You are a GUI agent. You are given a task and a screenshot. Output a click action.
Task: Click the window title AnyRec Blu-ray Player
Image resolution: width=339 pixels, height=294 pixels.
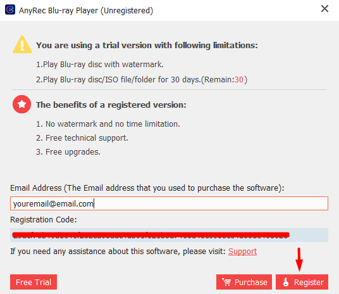(x=86, y=10)
